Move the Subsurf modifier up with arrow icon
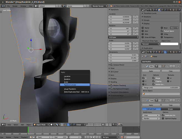Screen dimensions: 182x139 point(171,100)
